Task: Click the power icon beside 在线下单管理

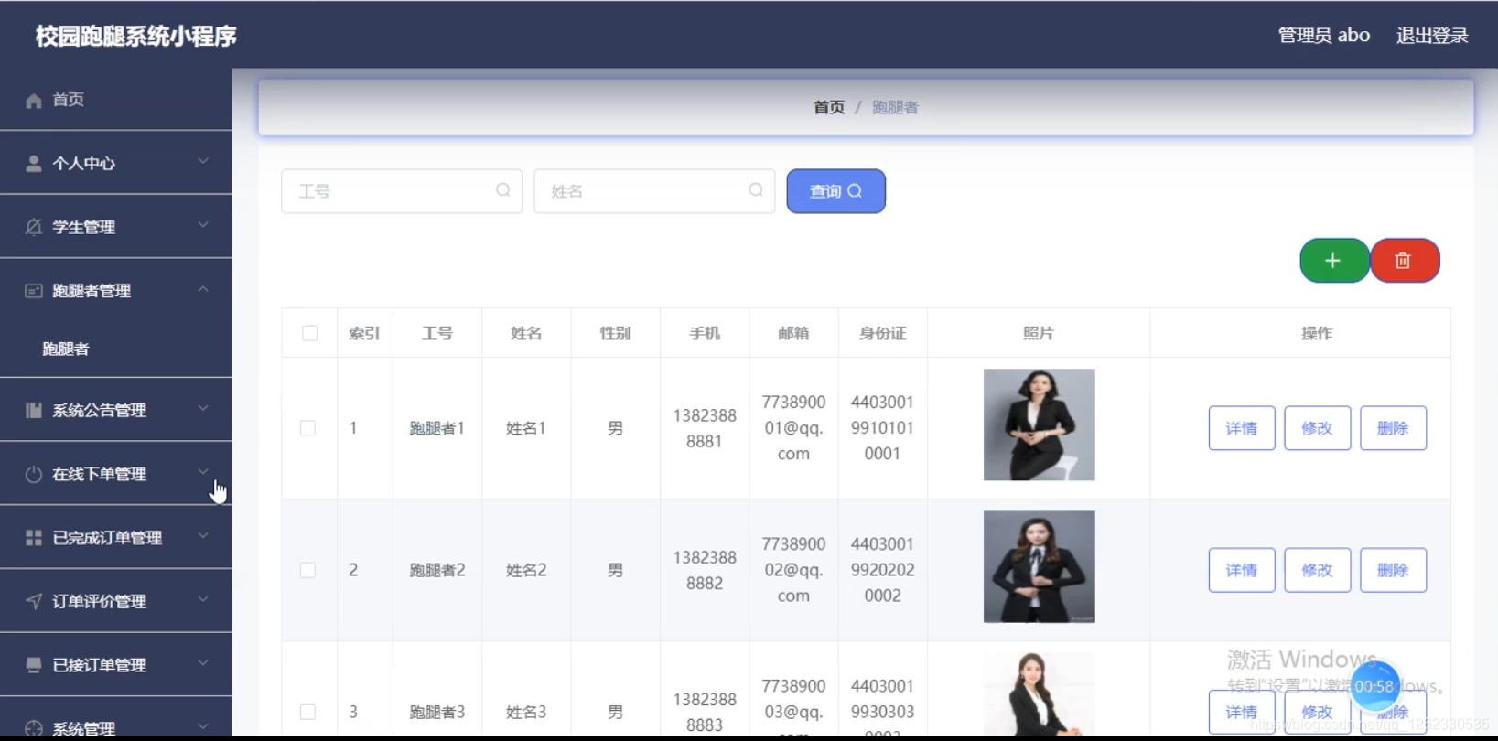Action: [34, 474]
